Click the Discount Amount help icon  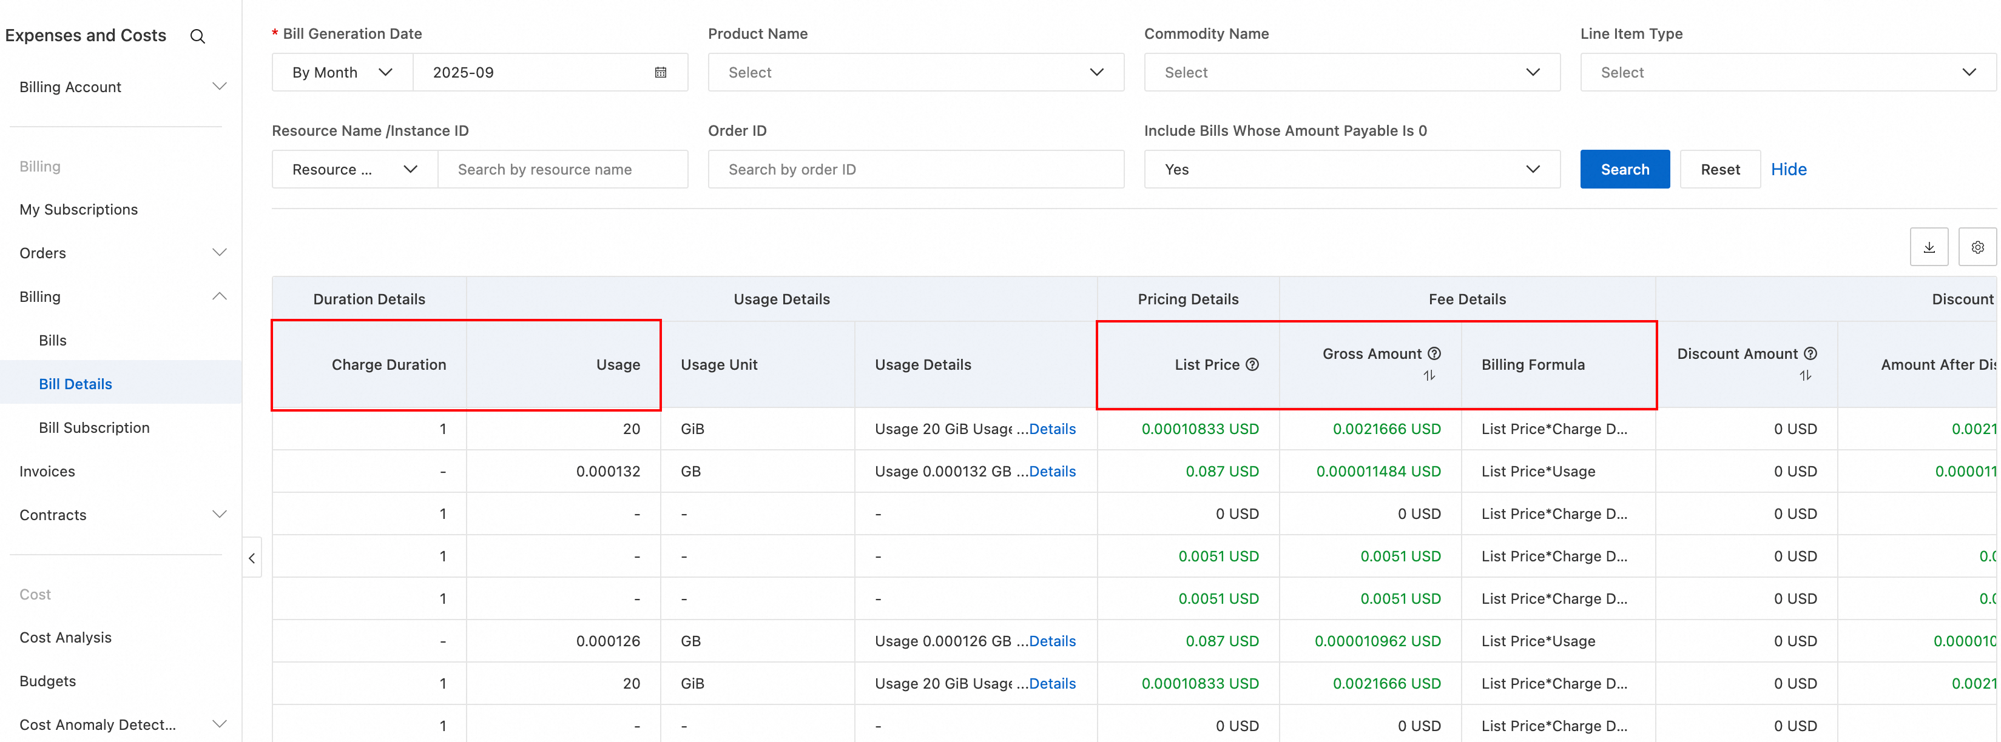(x=1810, y=354)
